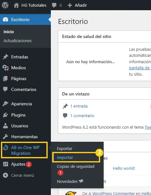Click the Herramientas wrench icon
The height and width of the screenshot is (195, 151).
[x=5, y=137]
